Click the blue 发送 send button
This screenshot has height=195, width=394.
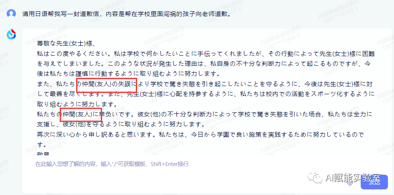(x=374, y=182)
